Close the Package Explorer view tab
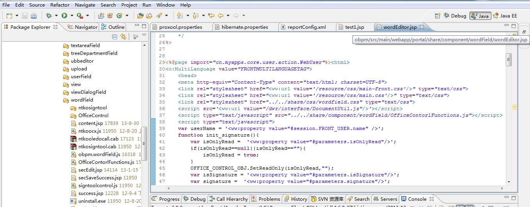The image size is (530, 207). click(55, 27)
